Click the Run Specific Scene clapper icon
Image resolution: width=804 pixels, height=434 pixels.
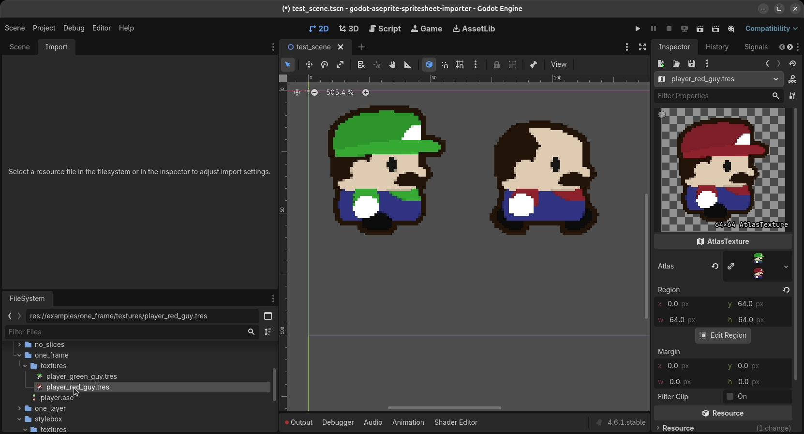pyautogui.click(x=715, y=29)
